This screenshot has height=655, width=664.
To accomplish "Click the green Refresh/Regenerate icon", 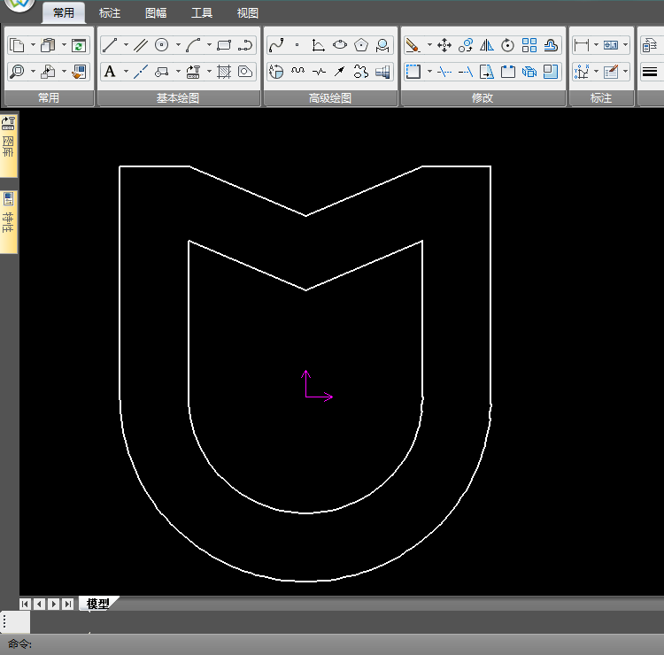I will [x=79, y=45].
